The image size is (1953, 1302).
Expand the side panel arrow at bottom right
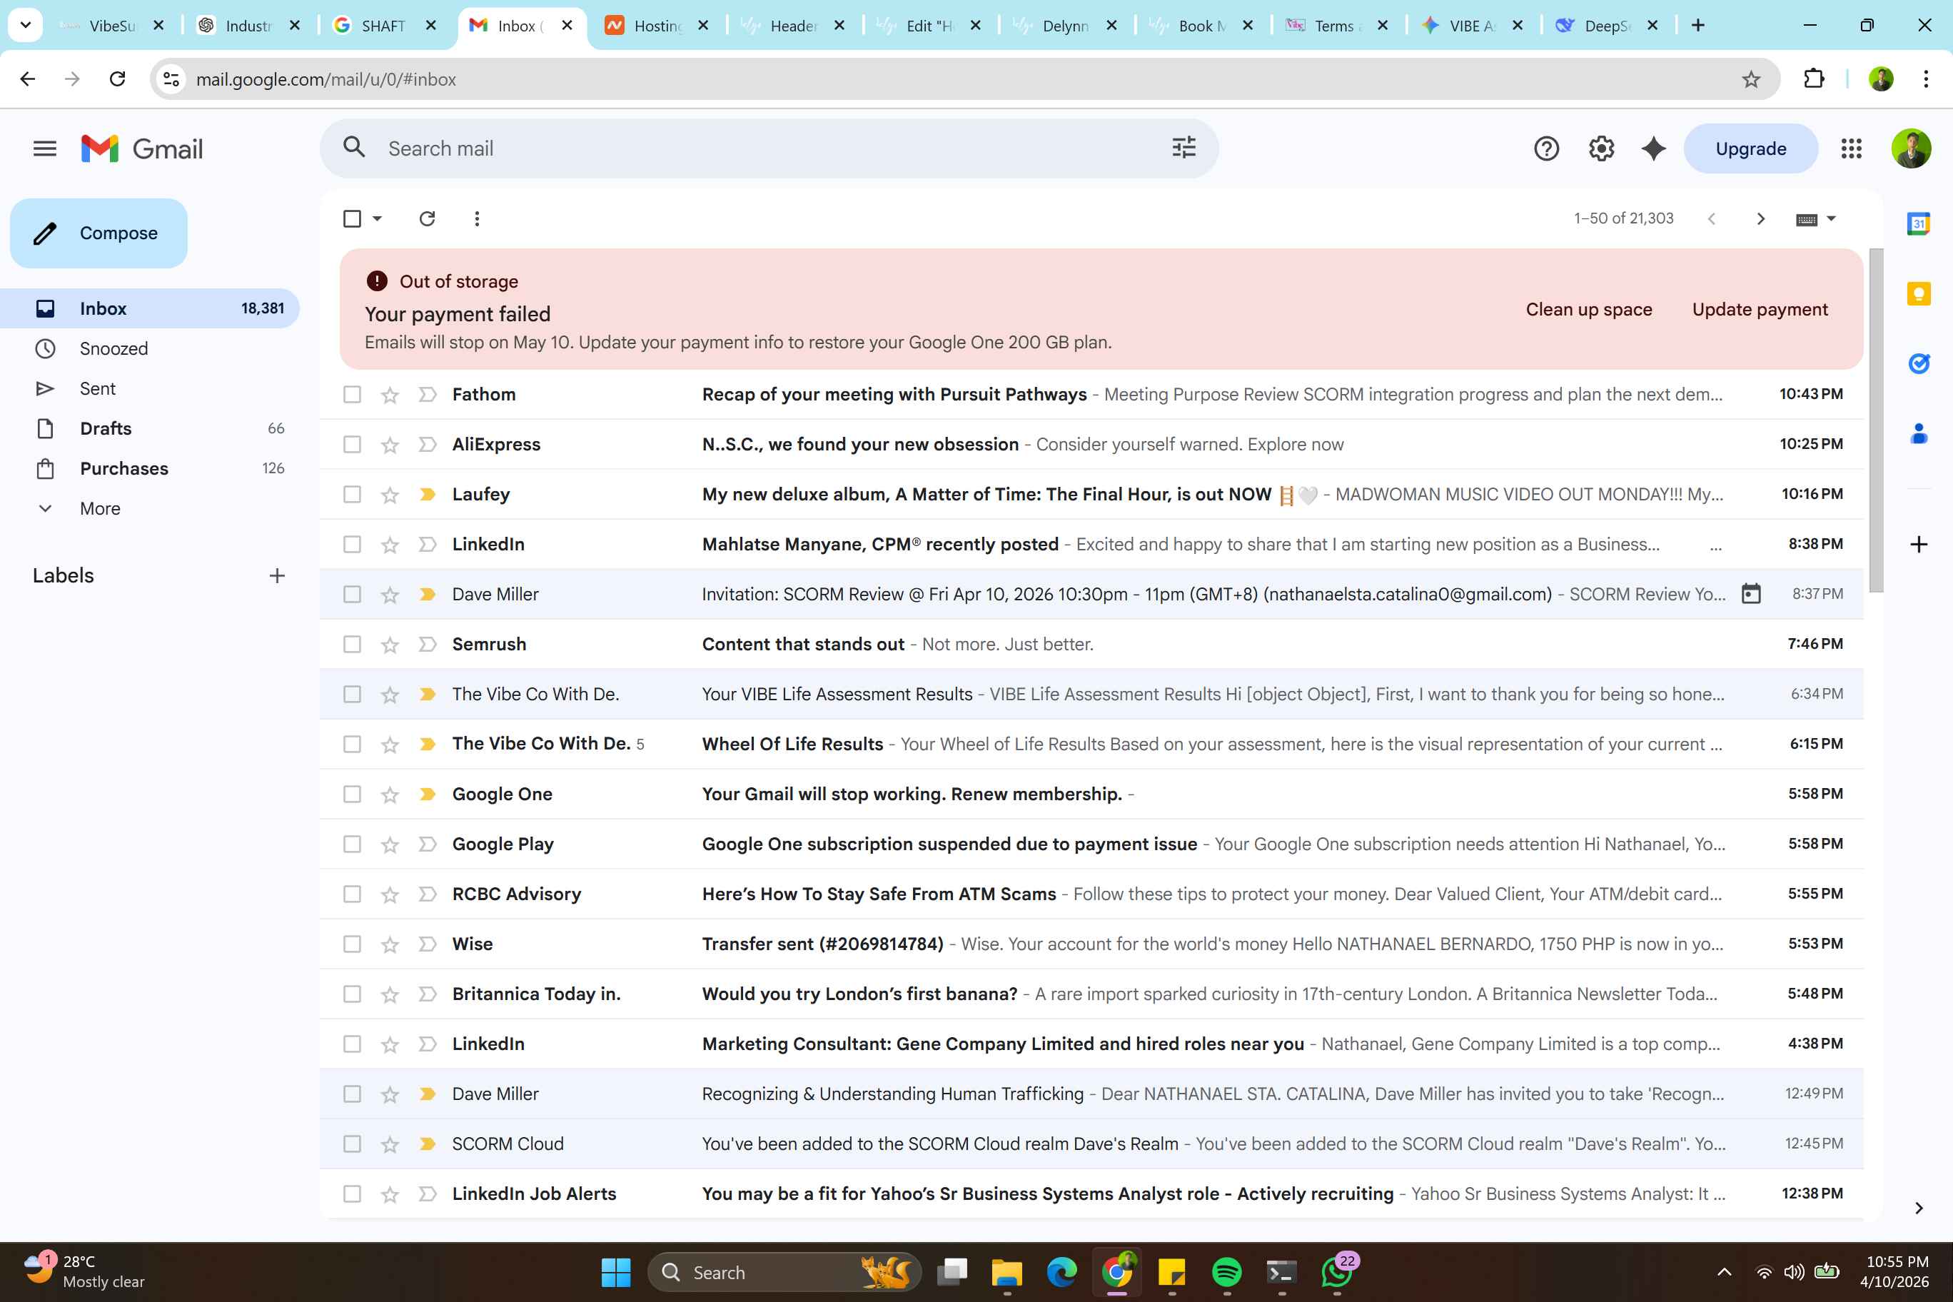pos(1918,1208)
